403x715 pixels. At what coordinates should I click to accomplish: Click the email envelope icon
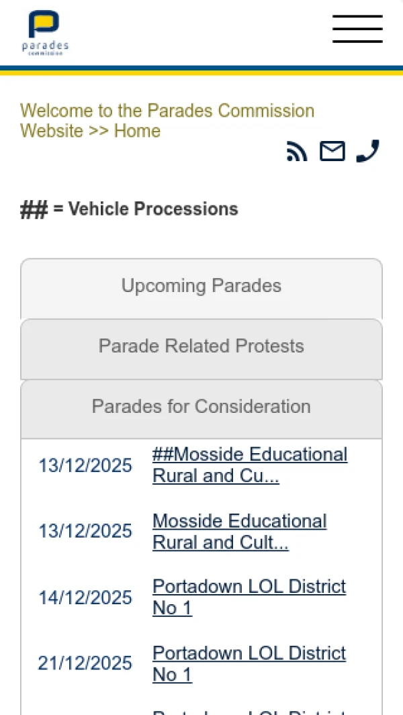click(332, 152)
